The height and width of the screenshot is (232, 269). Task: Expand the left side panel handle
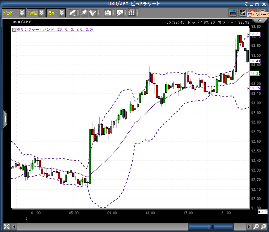click(5, 119)
